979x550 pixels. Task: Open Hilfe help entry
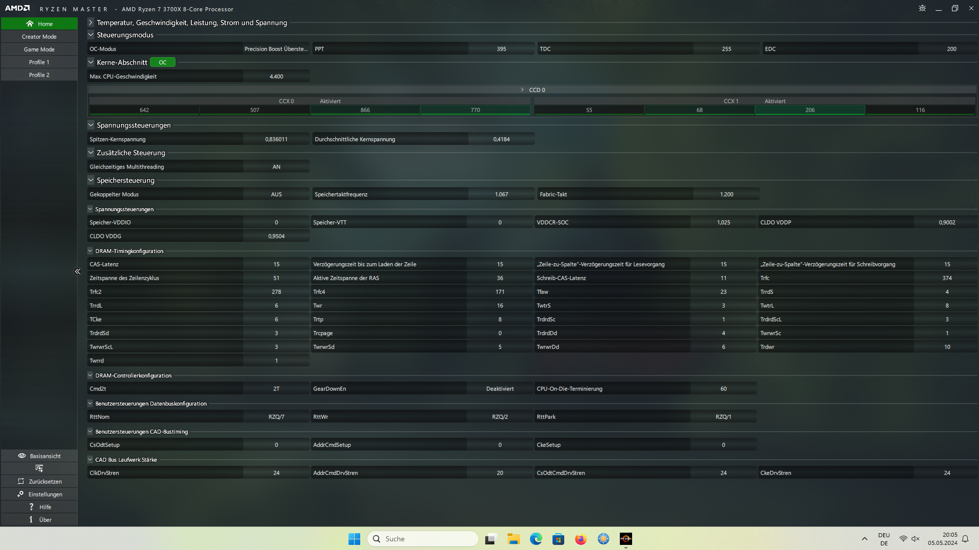(x=39, y=507)
